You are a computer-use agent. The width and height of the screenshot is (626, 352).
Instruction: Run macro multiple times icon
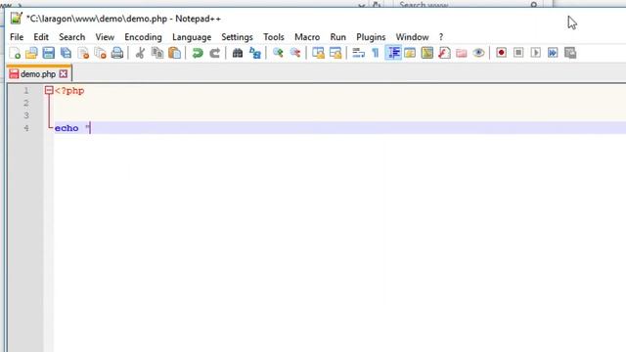(x=553, y=53)
